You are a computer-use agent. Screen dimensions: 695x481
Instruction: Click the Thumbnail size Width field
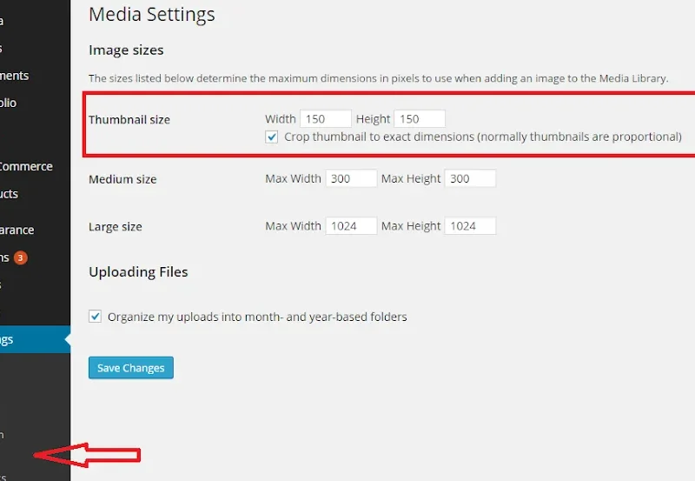(325, 119)
